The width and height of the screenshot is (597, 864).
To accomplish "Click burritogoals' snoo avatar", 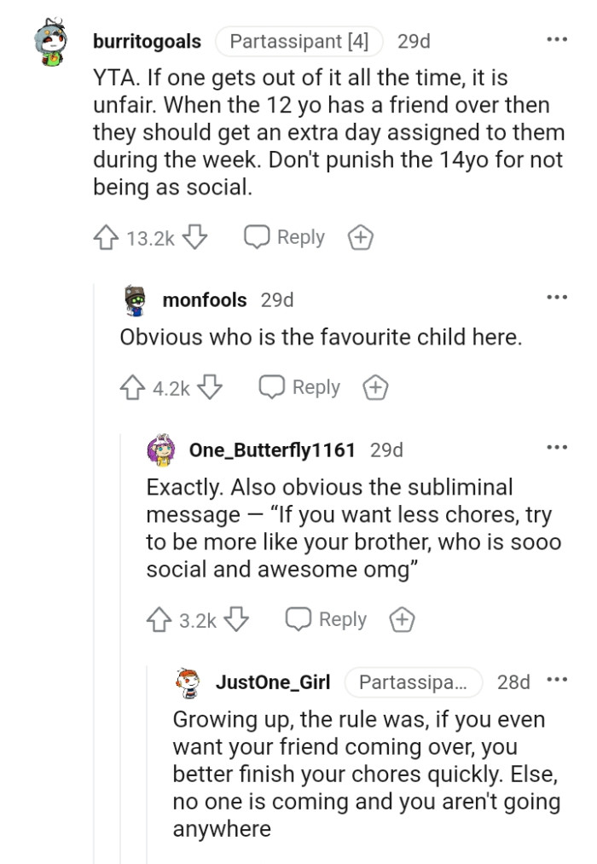I will [x=49, y=39].
